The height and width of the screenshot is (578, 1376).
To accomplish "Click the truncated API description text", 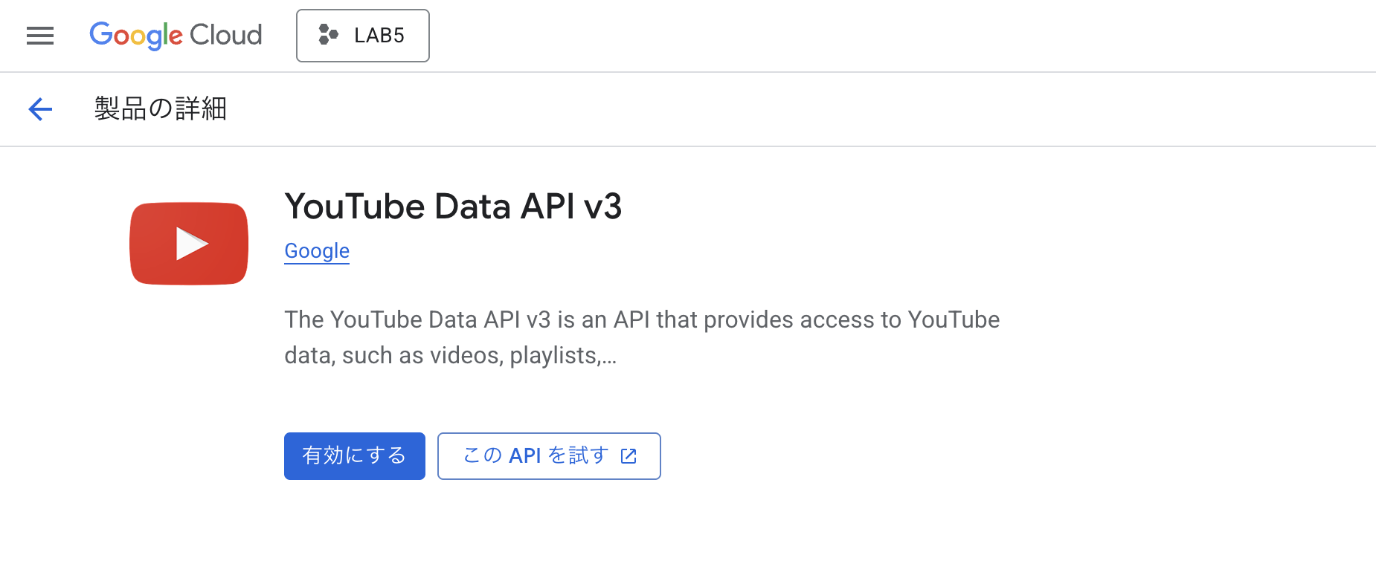I will coord(641,337).
